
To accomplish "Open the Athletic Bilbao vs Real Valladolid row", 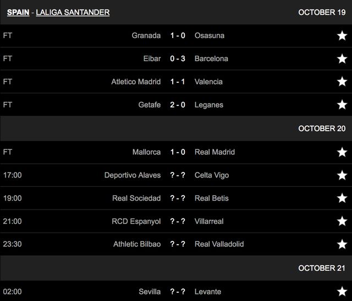I will point(178,244).
